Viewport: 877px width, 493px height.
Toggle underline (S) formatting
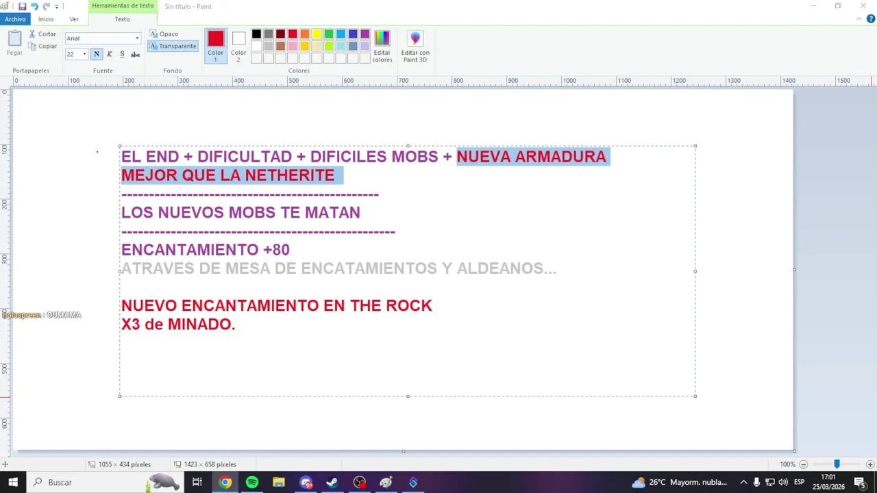pyautogui.click(x=122, y=54)
